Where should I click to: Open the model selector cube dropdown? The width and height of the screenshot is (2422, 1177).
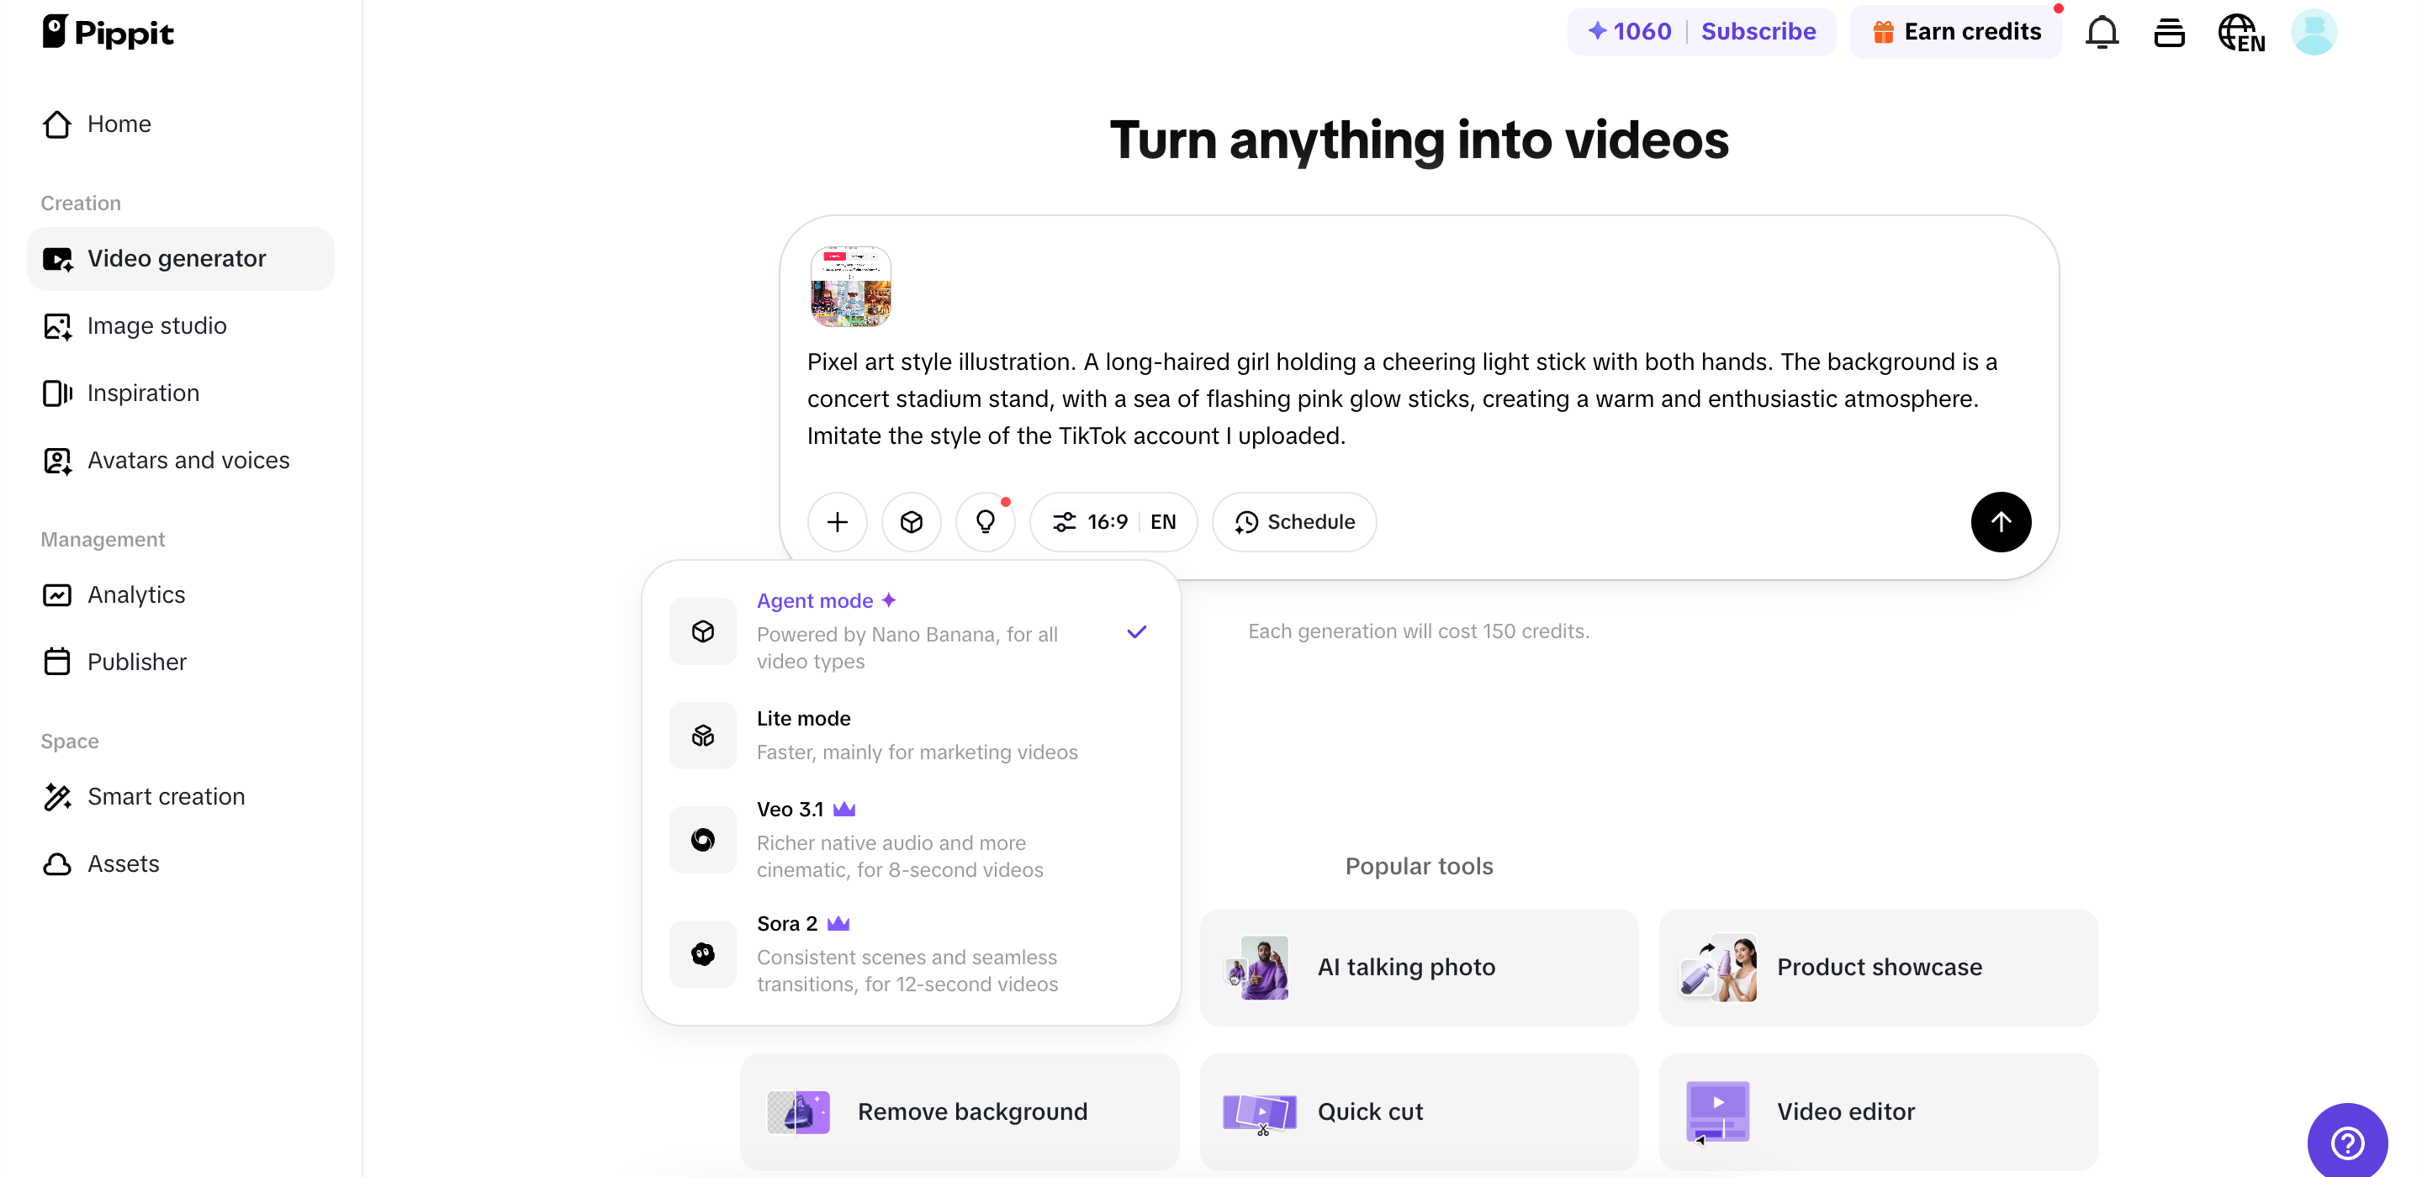coord(910,522)
